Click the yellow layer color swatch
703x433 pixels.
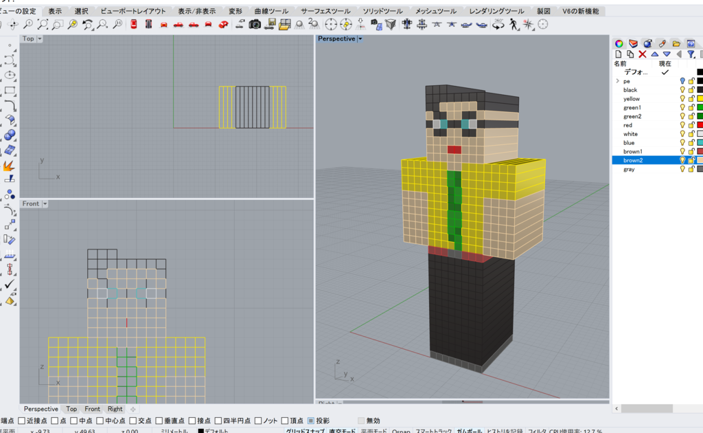[x=700, y=99]
